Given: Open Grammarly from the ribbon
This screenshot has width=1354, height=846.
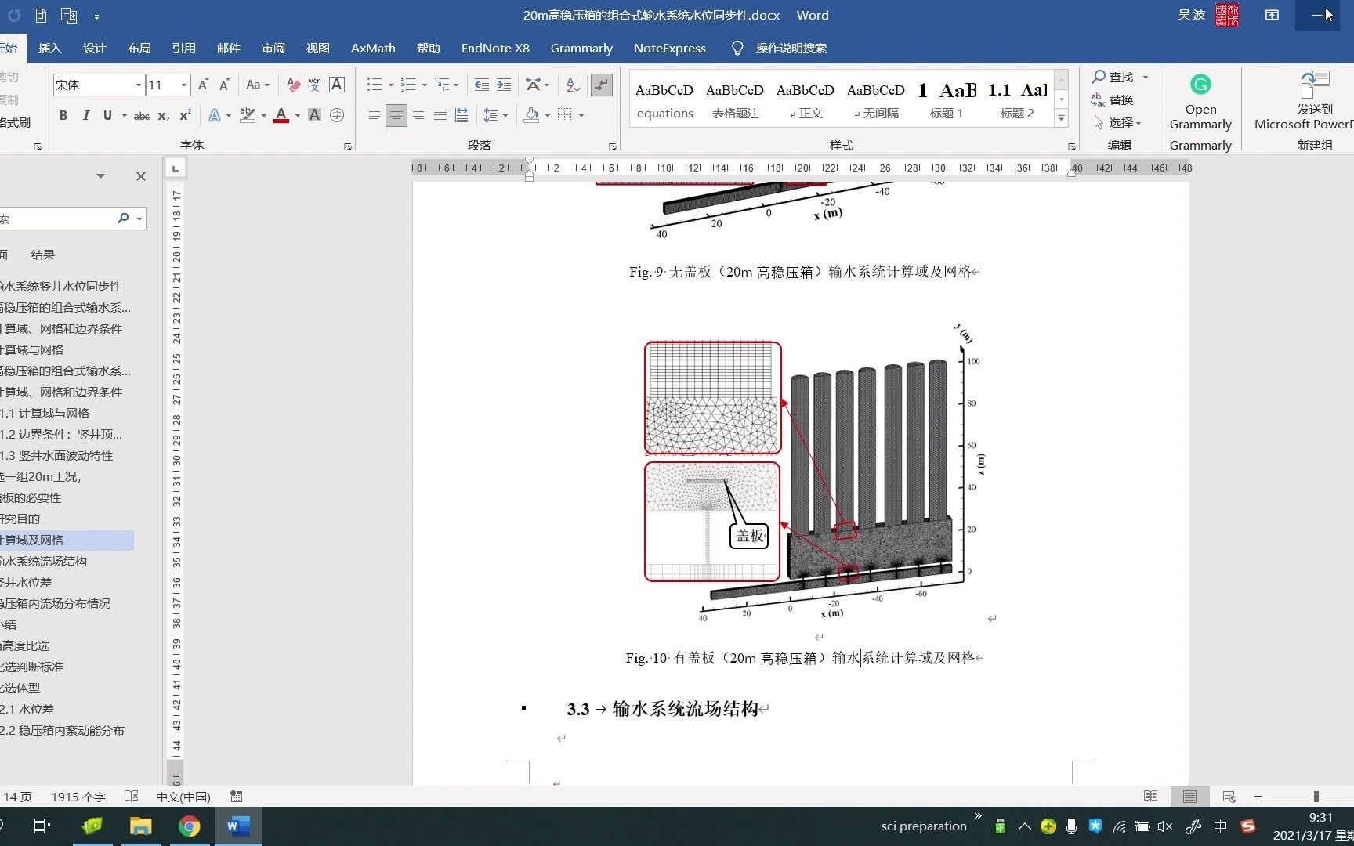Looking at the screenshot, I should [1201, 102].
